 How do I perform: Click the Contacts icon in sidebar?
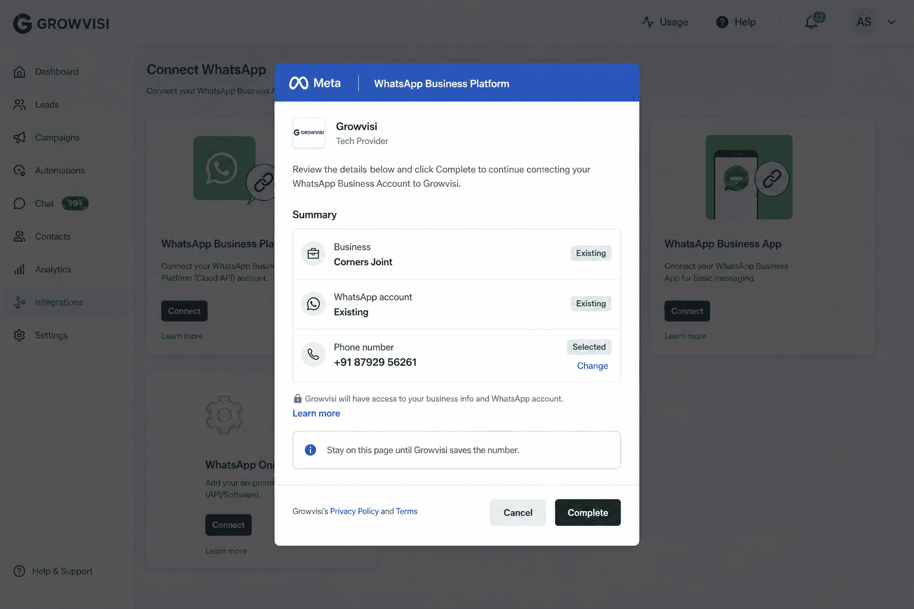(20, 237)
